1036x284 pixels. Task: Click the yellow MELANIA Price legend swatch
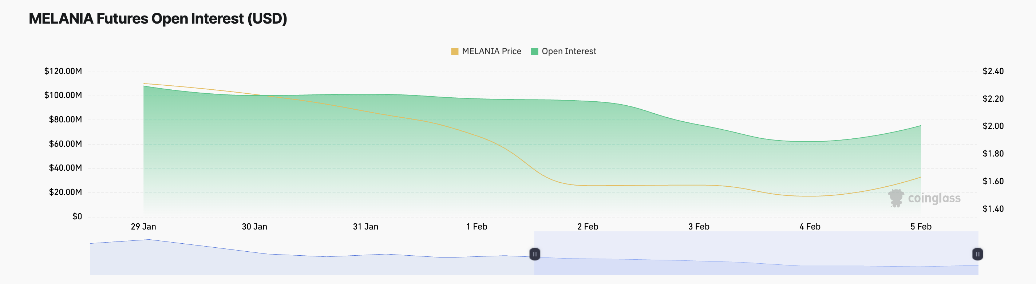(455, 51)
